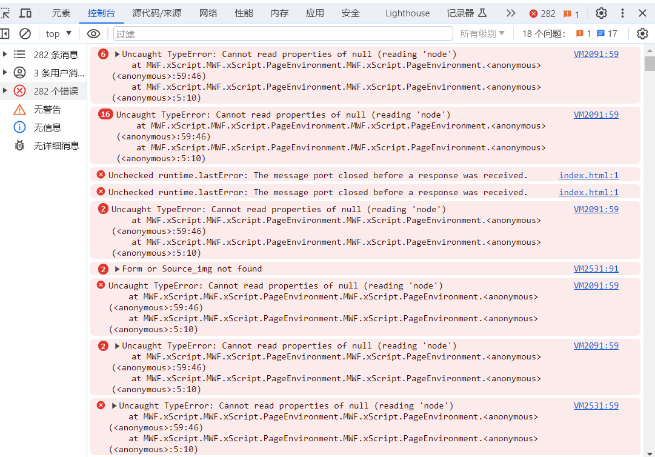Open the first index.html:1 link
The image size is (655, 457).
pos(588,175)
